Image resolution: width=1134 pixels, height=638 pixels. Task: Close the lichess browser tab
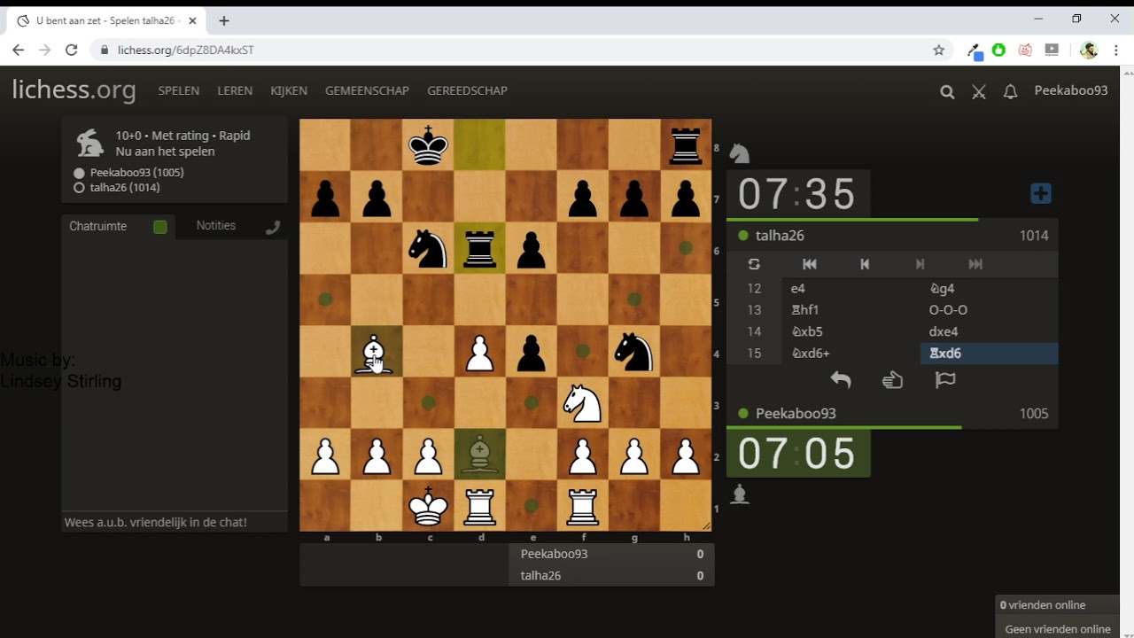pyautogui.click(x=192, y=20)
